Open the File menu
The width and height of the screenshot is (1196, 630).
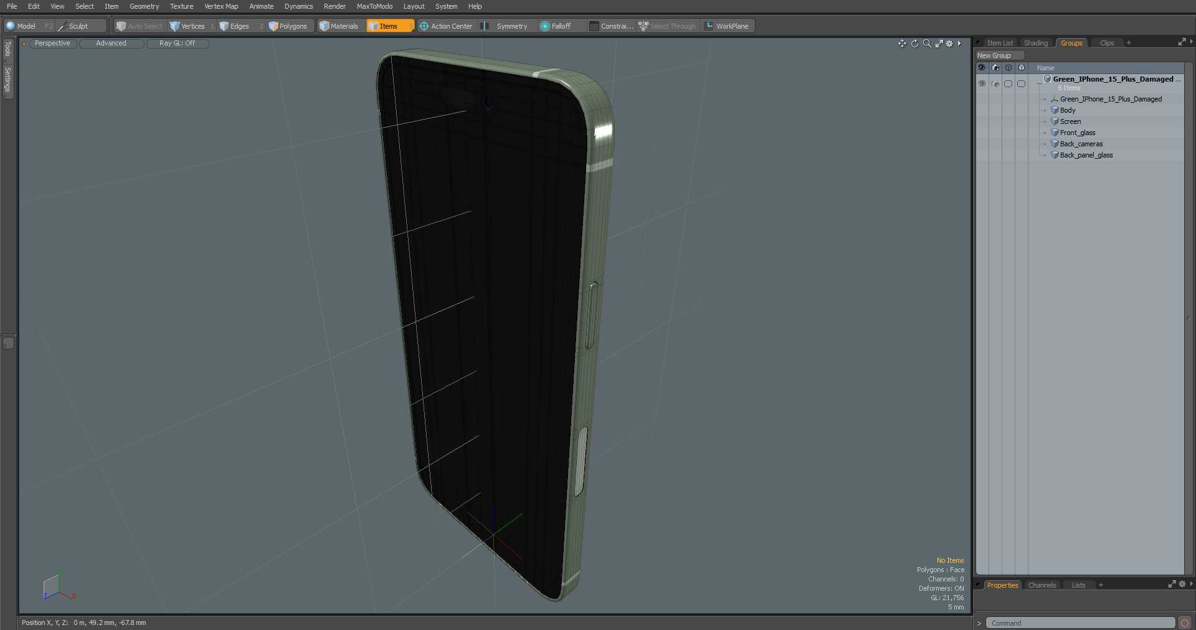click(x=12, y=6)
